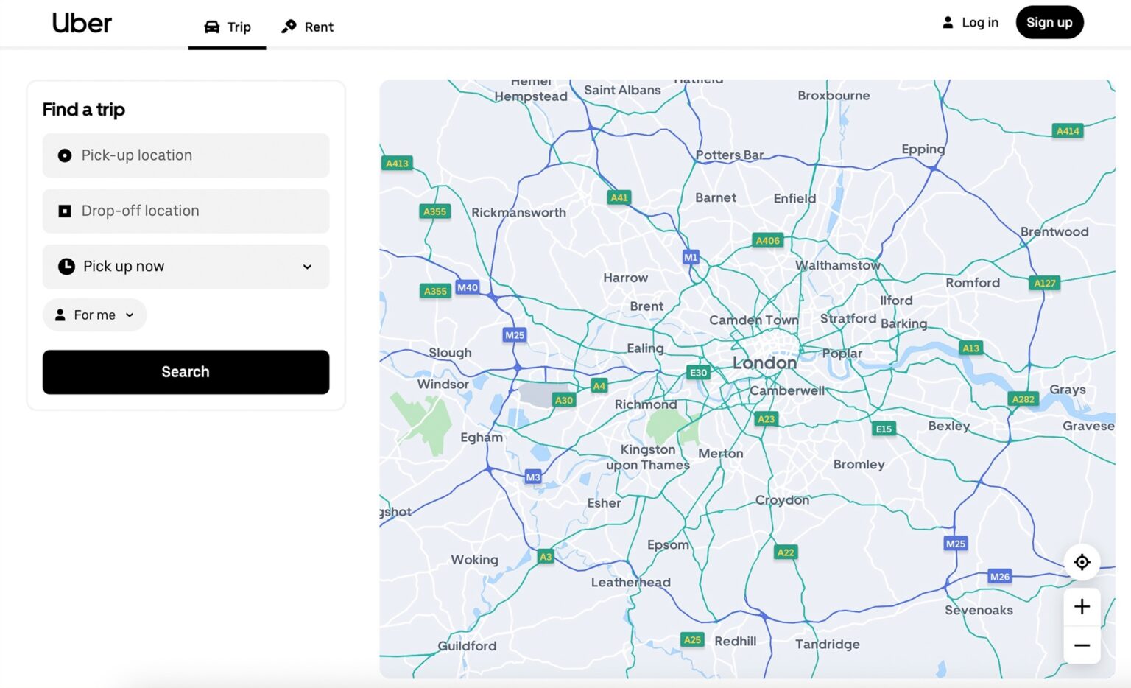Click the A406 road shield
1131x688 pixels.
click(768, 240)
